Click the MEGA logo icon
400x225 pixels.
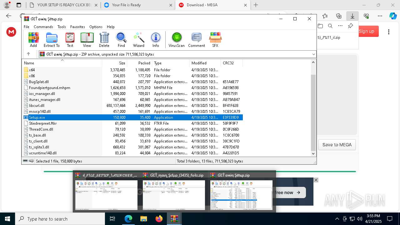pos(11,32)
